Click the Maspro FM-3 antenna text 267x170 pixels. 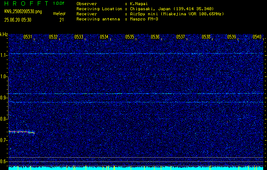click(144, 19)
